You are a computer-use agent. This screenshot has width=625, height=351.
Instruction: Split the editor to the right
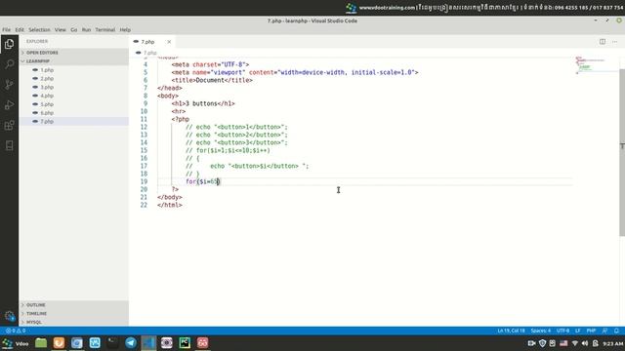click(x=603, y=41)
